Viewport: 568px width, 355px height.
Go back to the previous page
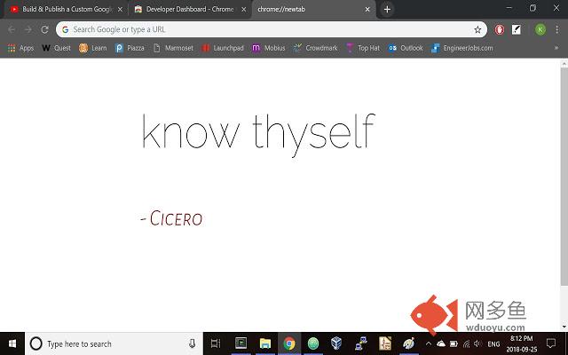(12, 29)
